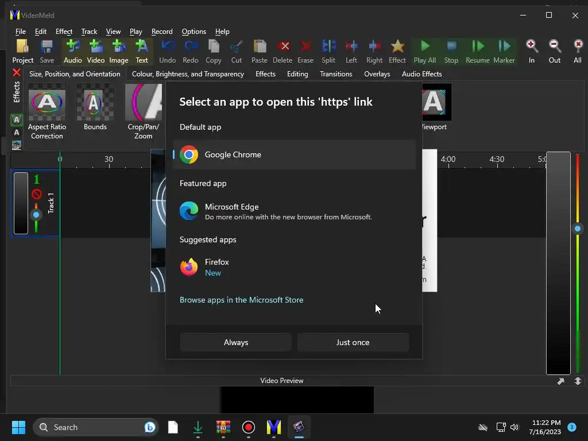Screen dimensions: 588x441
Task: Choose Google Chrome as the app
Action: click(295, 154)
